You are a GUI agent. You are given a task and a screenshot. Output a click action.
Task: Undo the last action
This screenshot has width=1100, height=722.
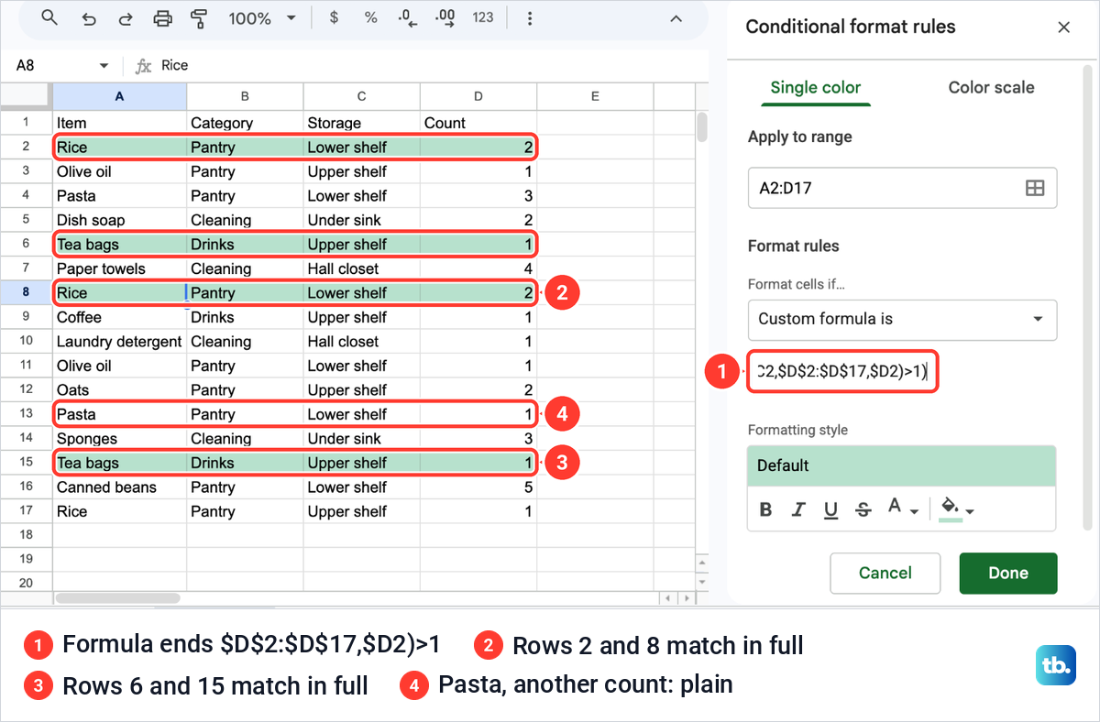[x=88, y=17]
